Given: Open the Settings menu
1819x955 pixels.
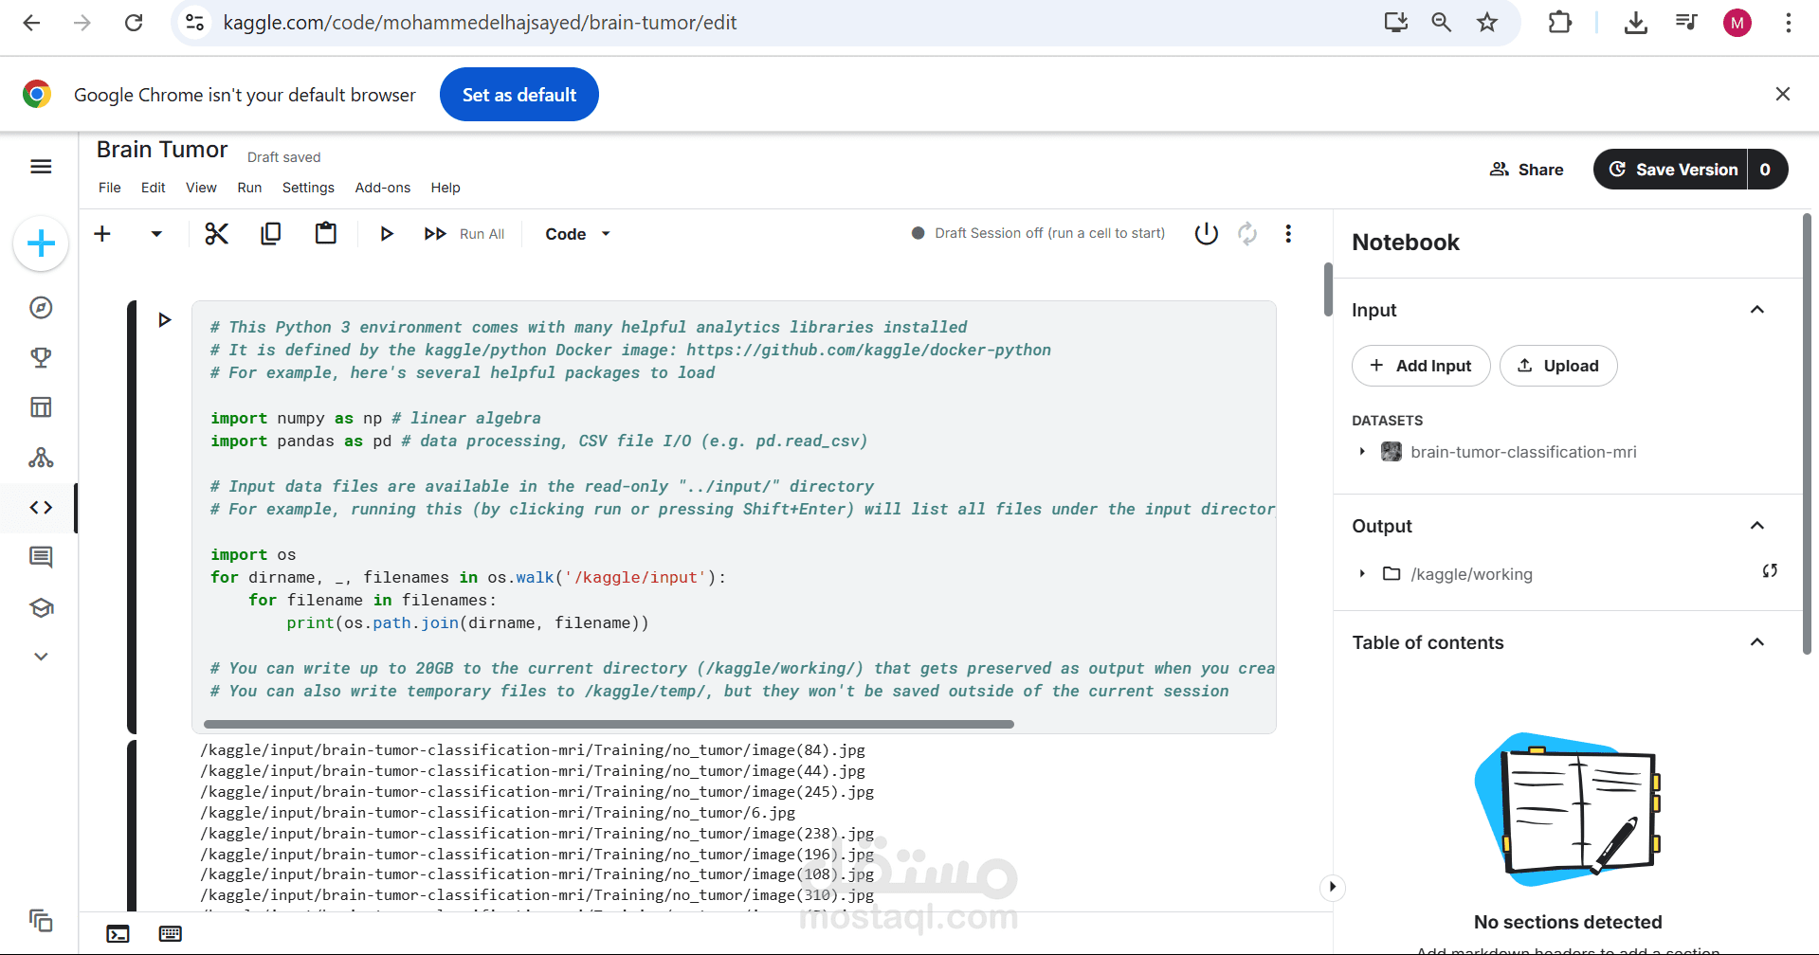Looking at the screenshot, I should (x=308, y=188).
